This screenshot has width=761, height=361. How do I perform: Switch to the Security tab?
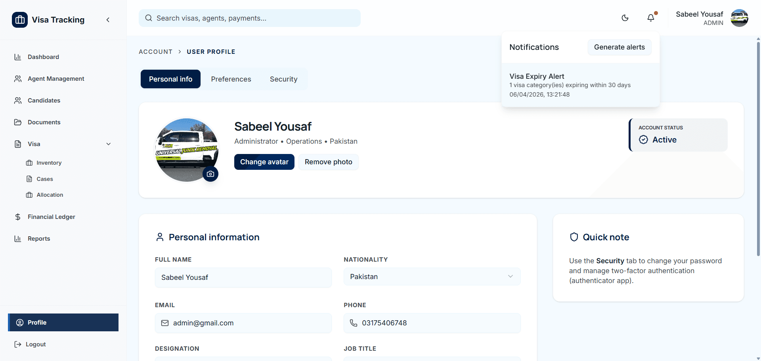coord(284,79)
